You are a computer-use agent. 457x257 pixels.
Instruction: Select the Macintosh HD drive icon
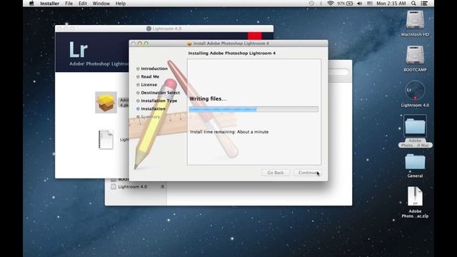tap(415, 20)
